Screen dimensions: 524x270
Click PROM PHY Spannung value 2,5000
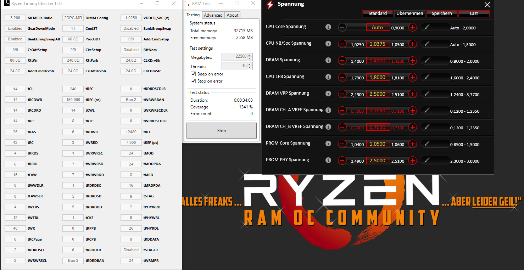[x=378, y=161]
